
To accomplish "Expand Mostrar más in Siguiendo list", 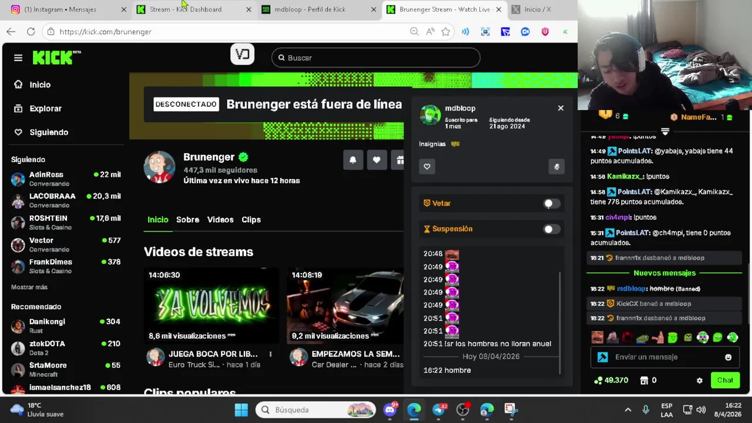I will tap(29, 287).
